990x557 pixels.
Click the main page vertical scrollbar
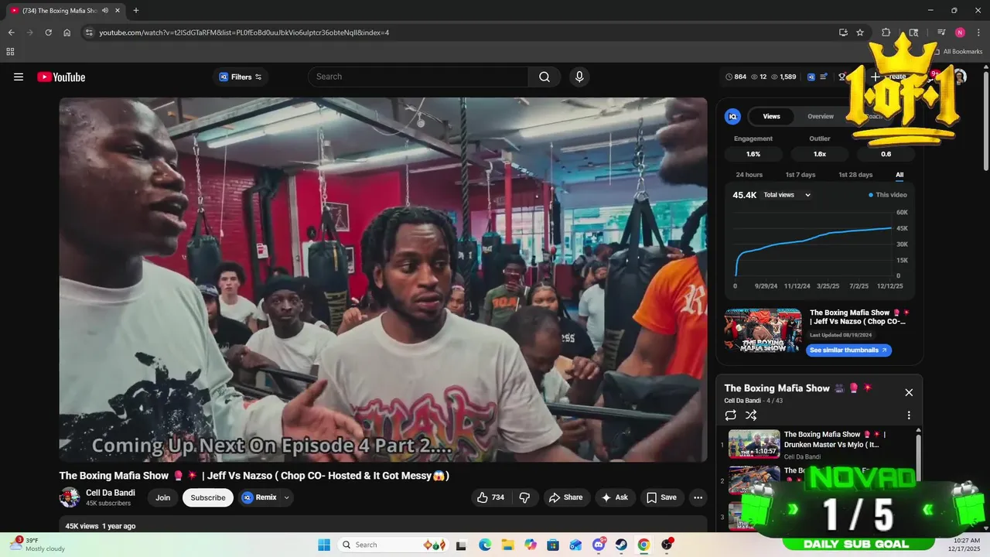tap(985, 120)
